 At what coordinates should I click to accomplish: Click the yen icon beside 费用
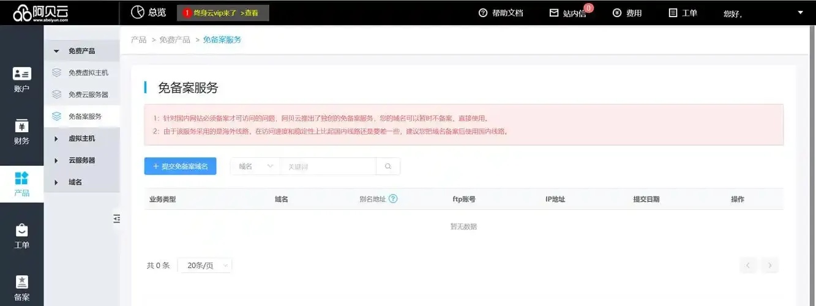[x=617, y=13]
